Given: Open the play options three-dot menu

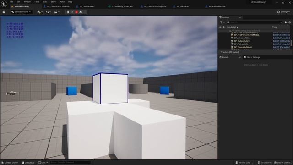Looking at the screenshot, I should point(85,12).
